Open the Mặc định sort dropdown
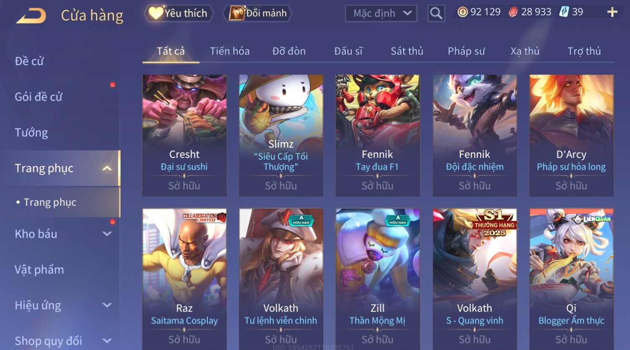630x350 pixels. [381, 13]
